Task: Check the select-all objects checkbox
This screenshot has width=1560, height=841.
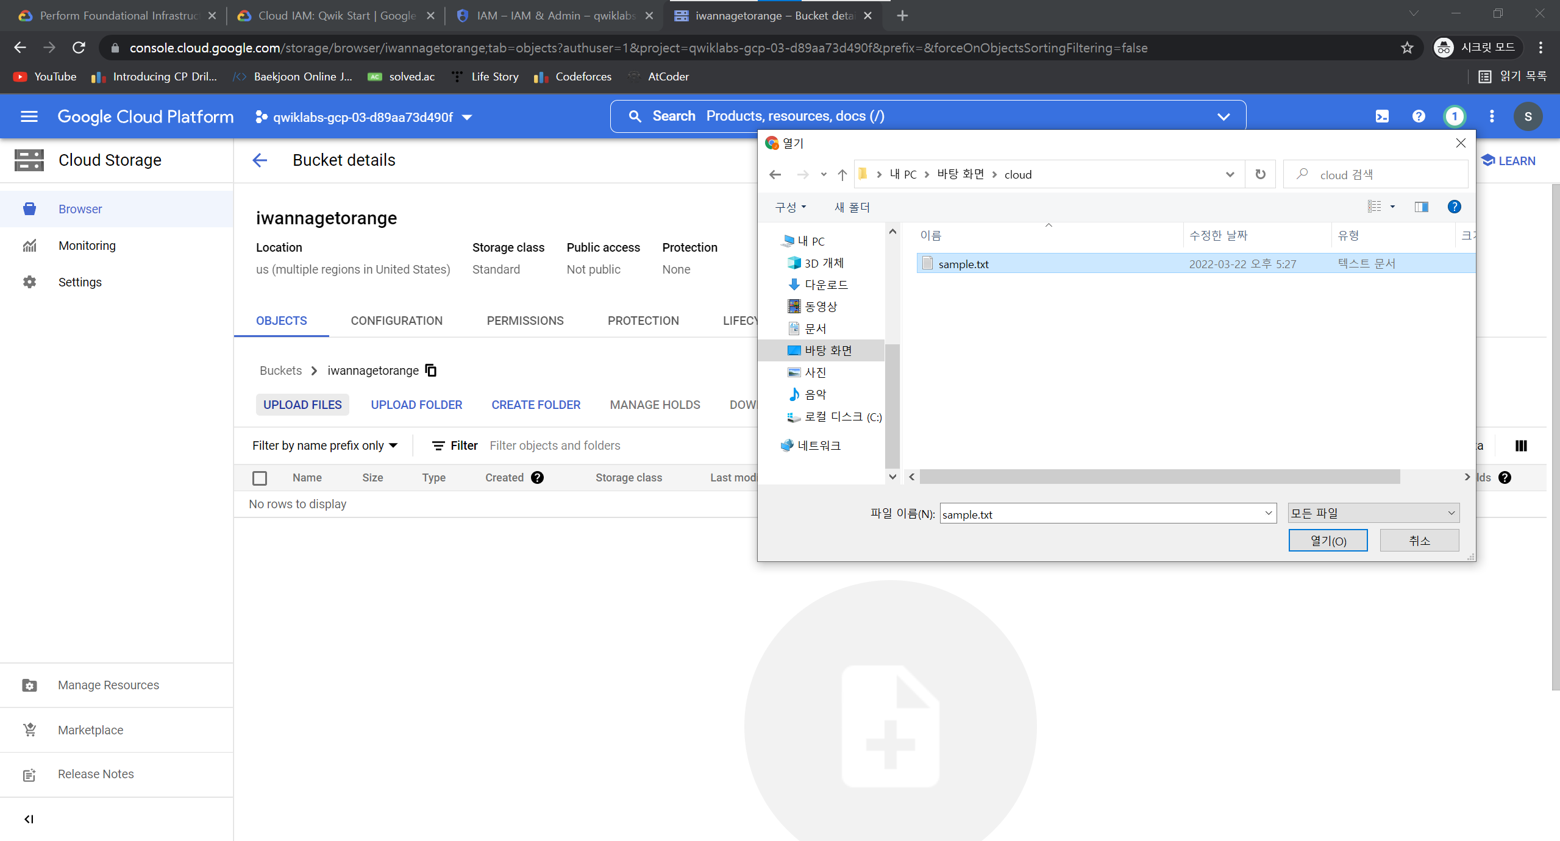Action: coord(260,478)
